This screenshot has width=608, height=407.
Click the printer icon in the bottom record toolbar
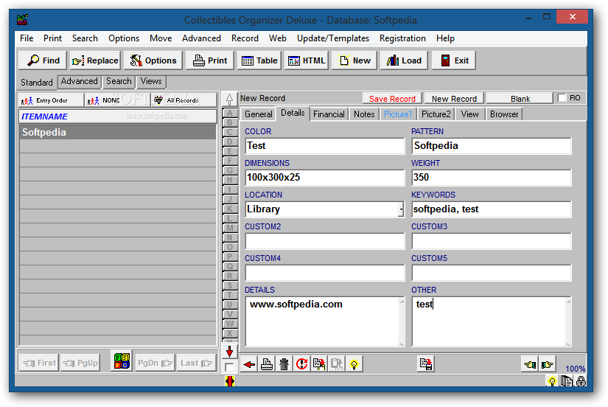[x=266, y=364]
